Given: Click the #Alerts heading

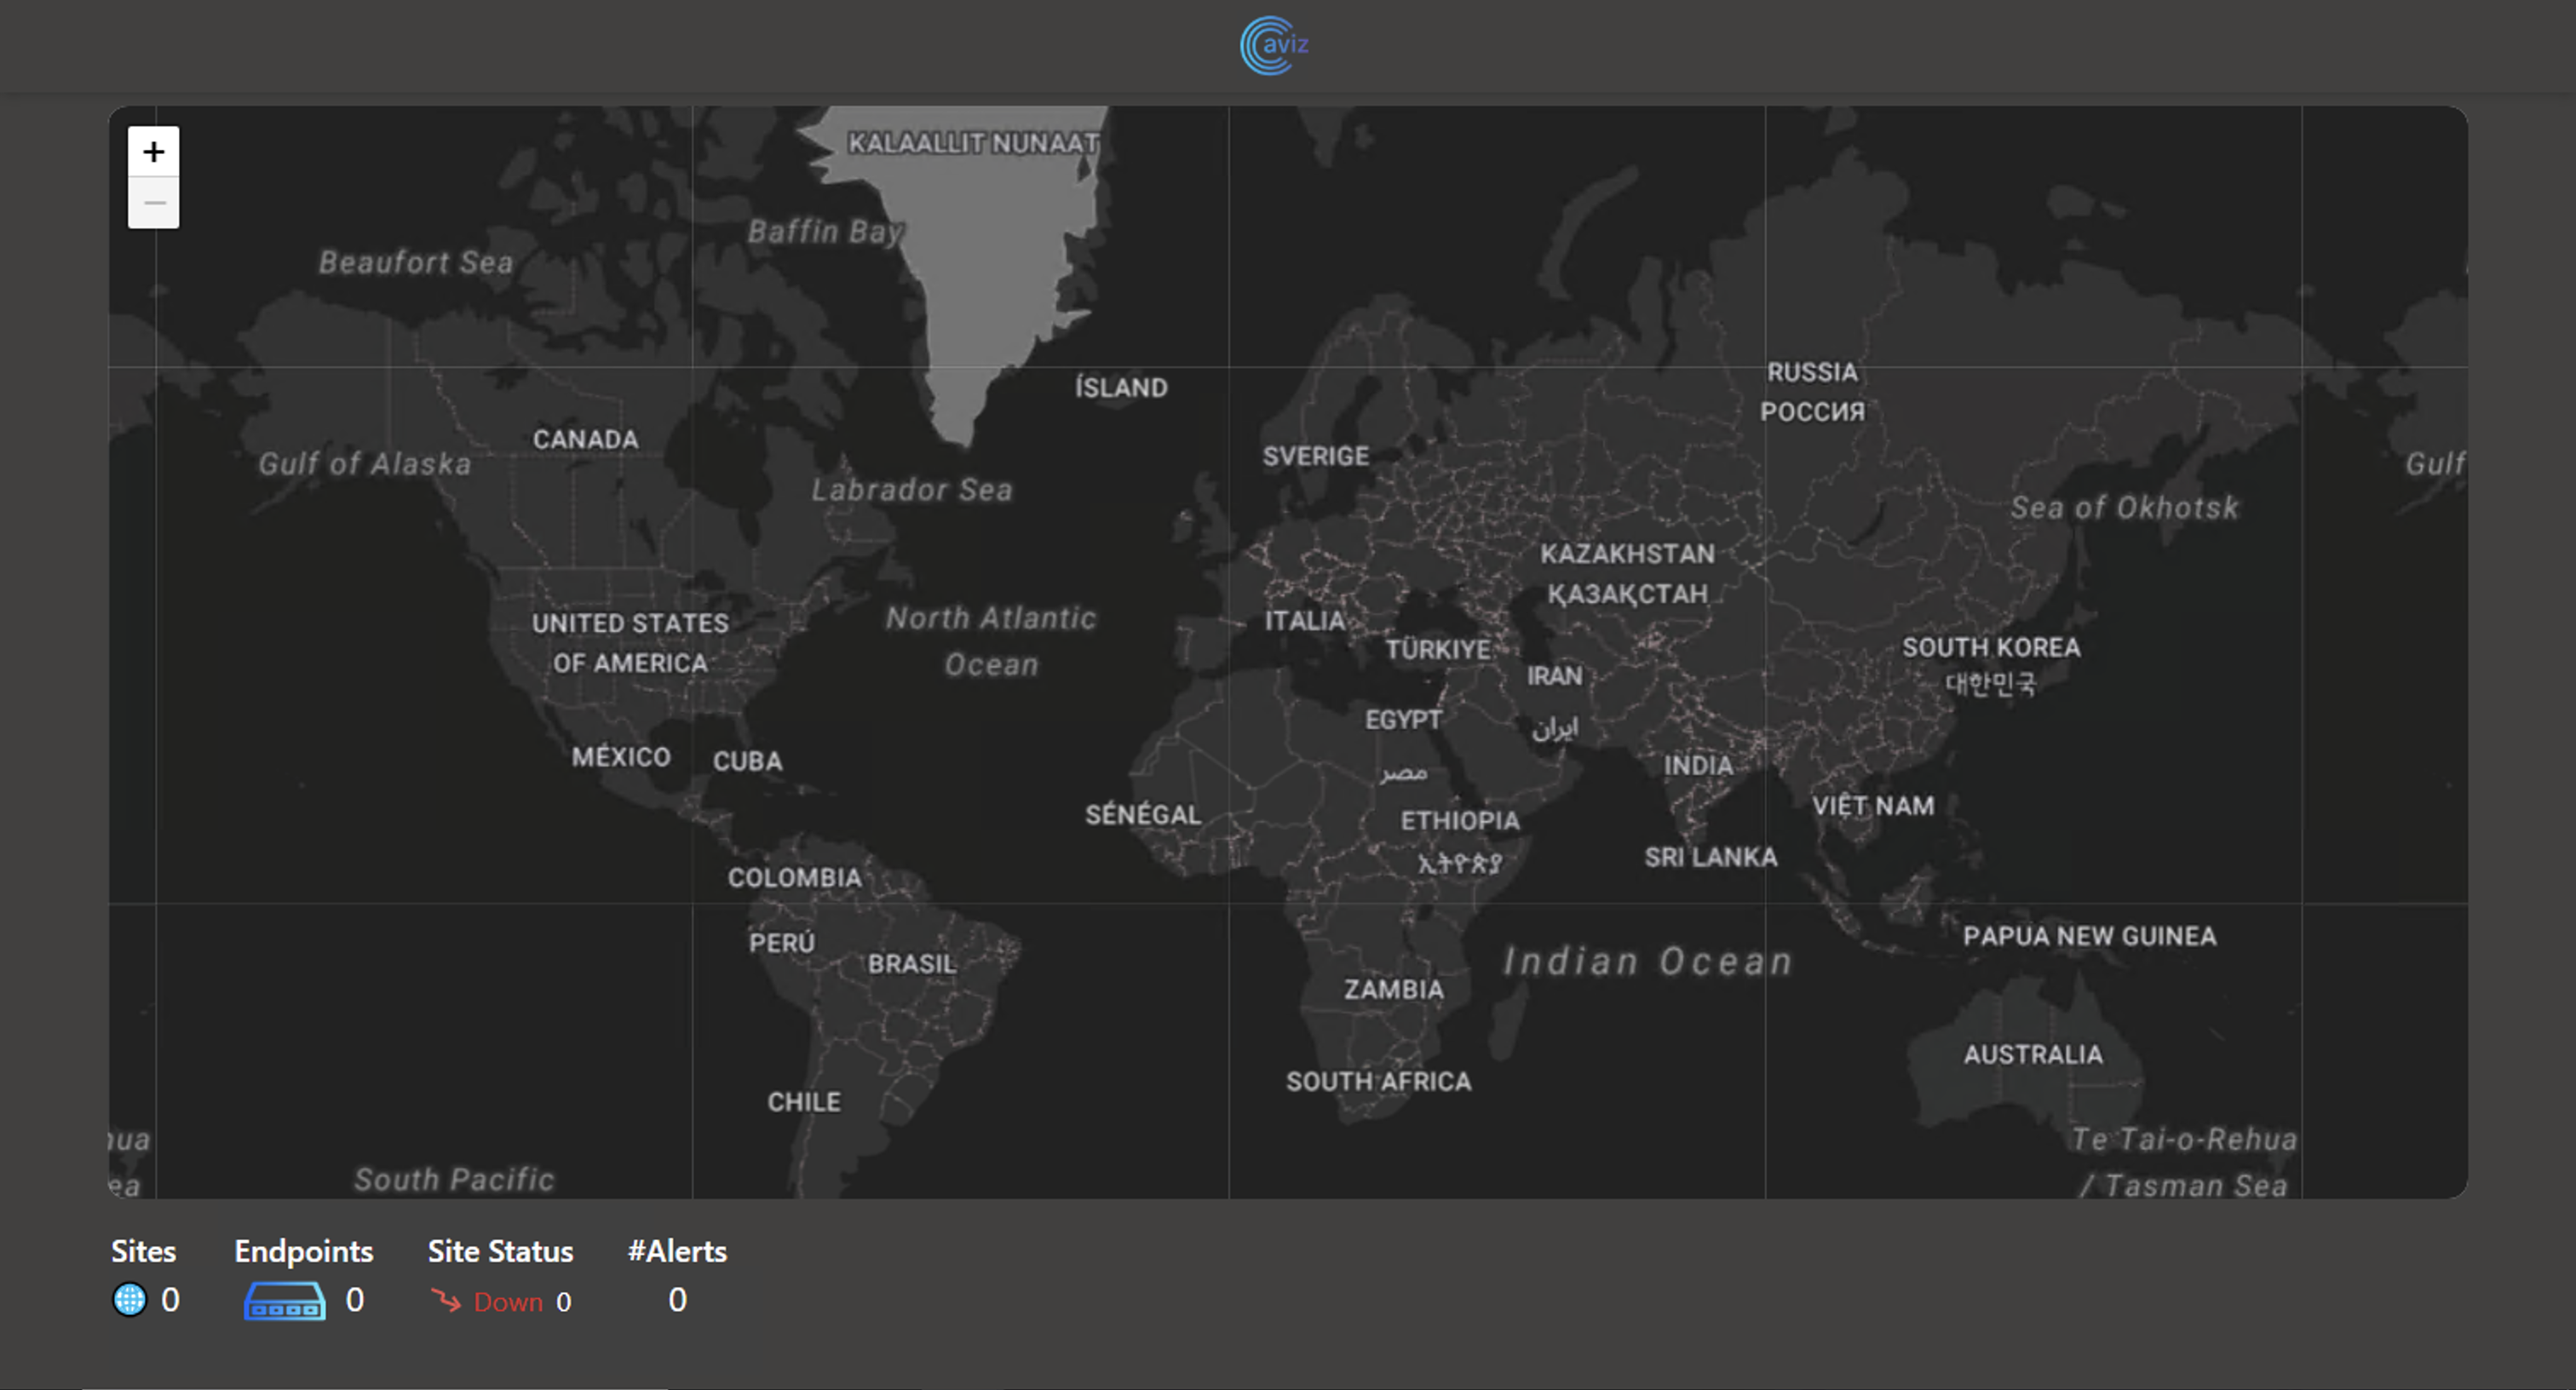Looking at the screenshot, I should pos(677,1251).
